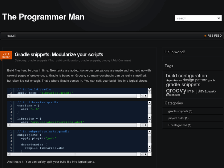Click bottom down arrow of subprojetsTasks.gradle vertical scrollbar
Screen dimensions: 224x168
pyautogui.click(x=149, y=150)
